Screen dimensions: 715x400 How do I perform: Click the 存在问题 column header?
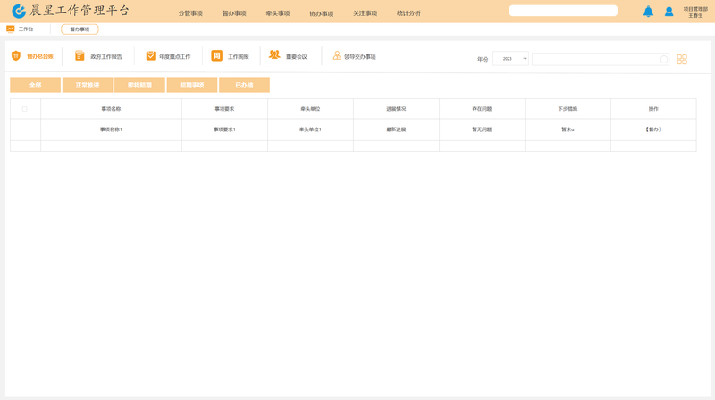(482, 109)
